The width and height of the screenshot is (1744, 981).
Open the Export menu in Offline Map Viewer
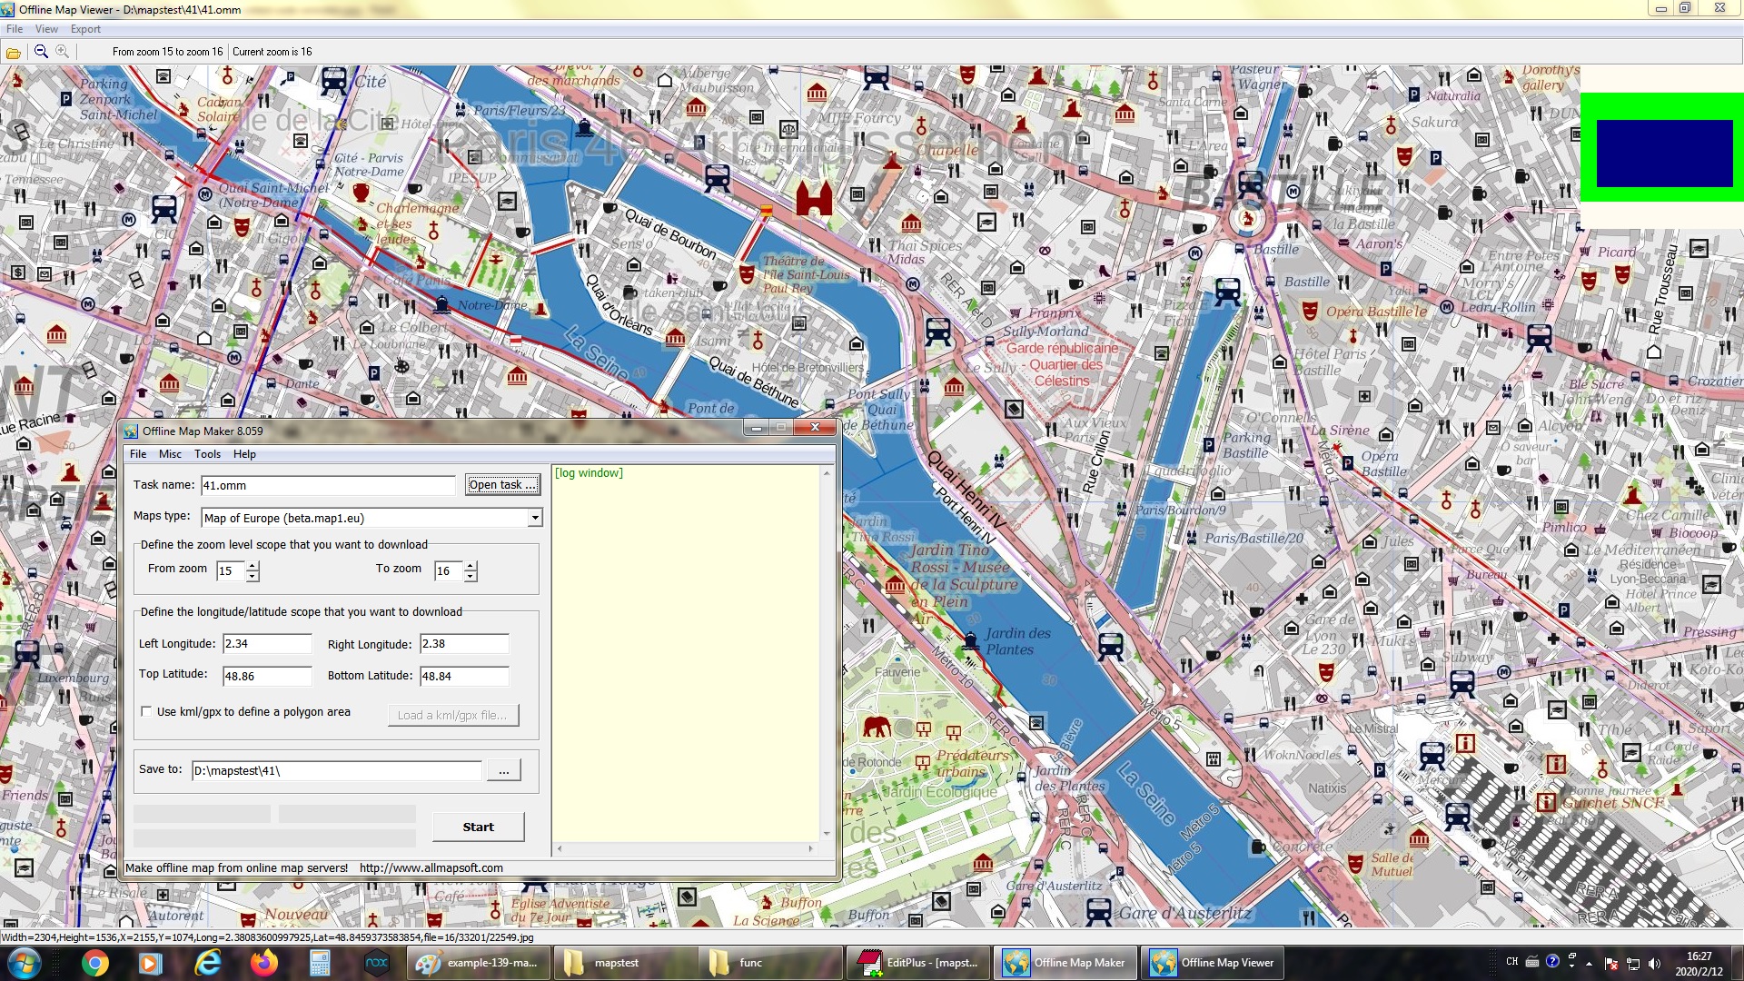tap(85, 29)
